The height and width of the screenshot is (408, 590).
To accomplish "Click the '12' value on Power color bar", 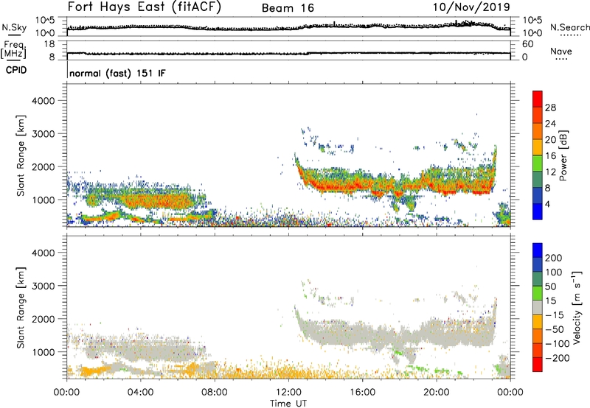I will 550,172.
